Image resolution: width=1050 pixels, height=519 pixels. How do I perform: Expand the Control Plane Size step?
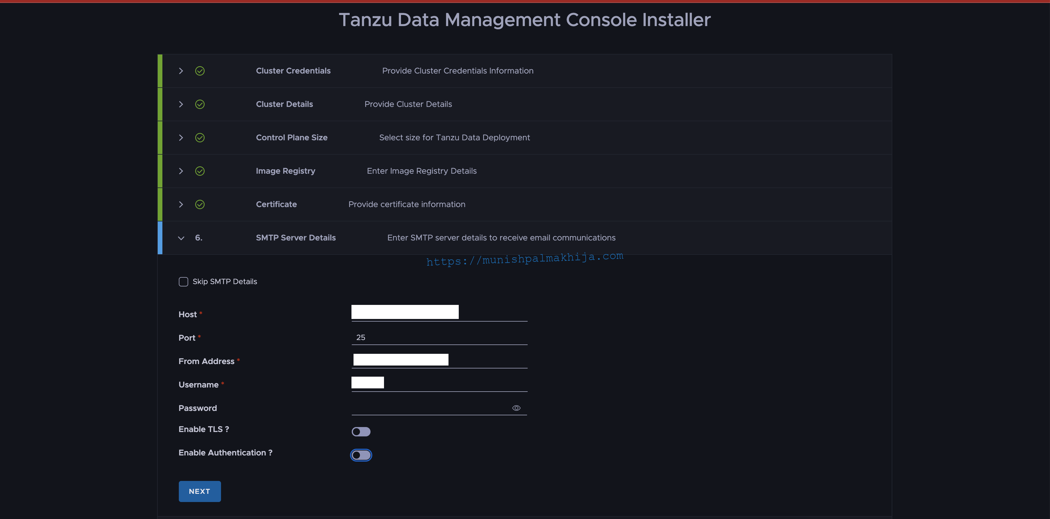point(181,138)
